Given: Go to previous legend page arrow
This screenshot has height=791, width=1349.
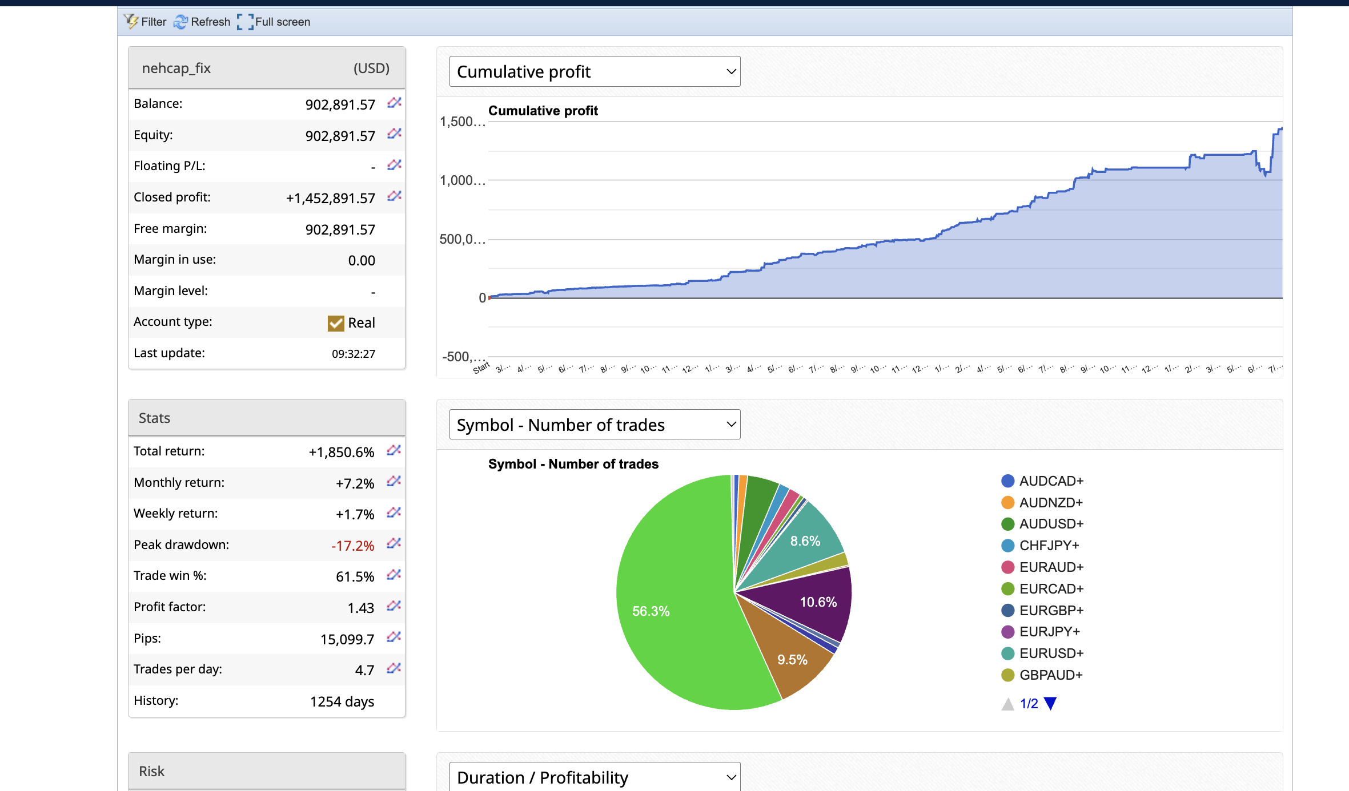Looking at the screenshot, I should [1008, 704].
